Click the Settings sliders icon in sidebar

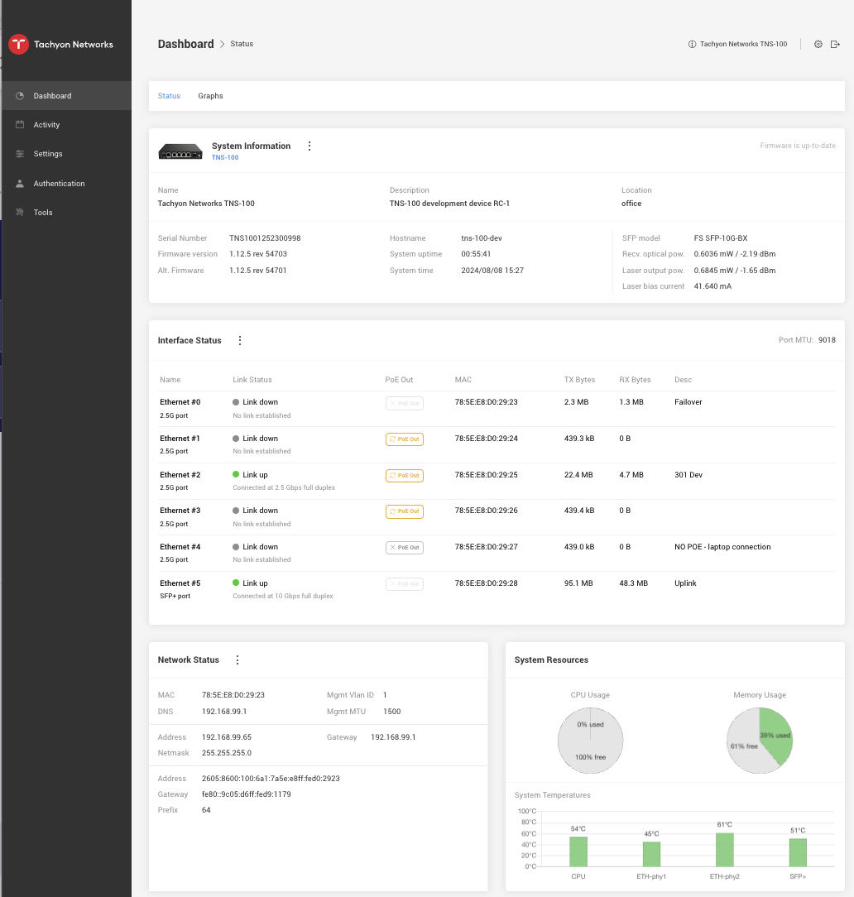click(x=20, y=154)
